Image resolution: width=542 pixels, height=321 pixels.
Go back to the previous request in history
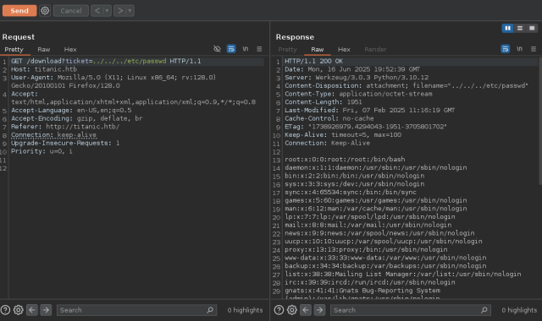[x=97, y=11]
